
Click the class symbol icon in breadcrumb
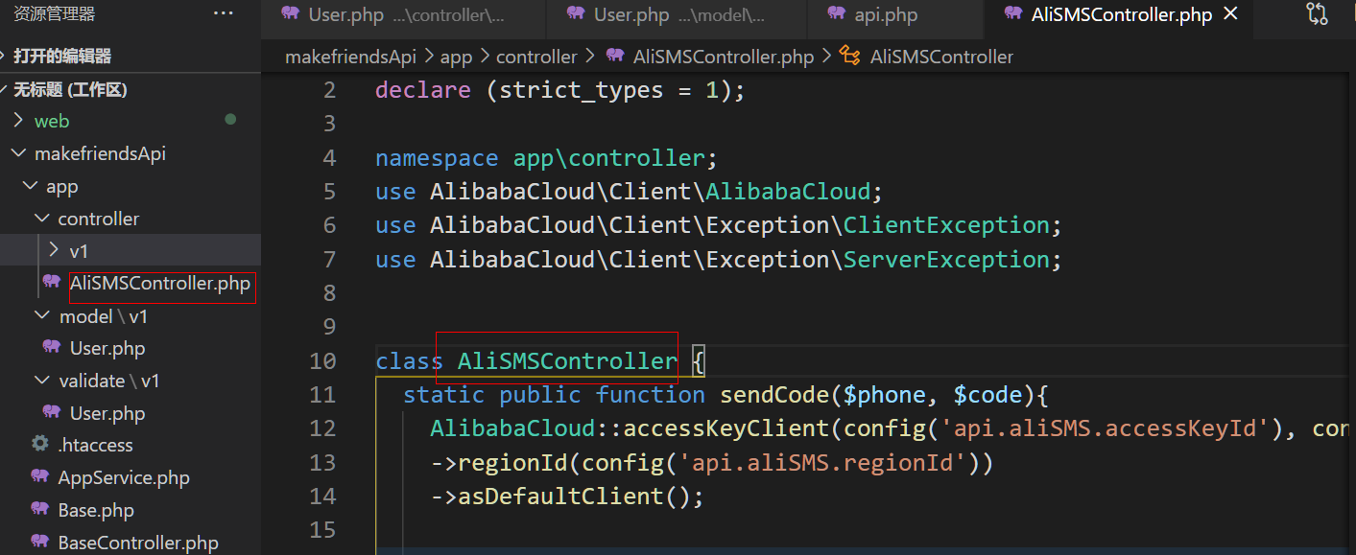pos(849,57)
